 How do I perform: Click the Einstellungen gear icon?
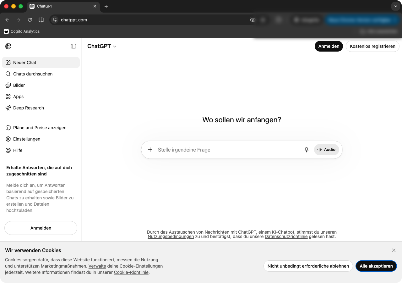pos(8,139)
